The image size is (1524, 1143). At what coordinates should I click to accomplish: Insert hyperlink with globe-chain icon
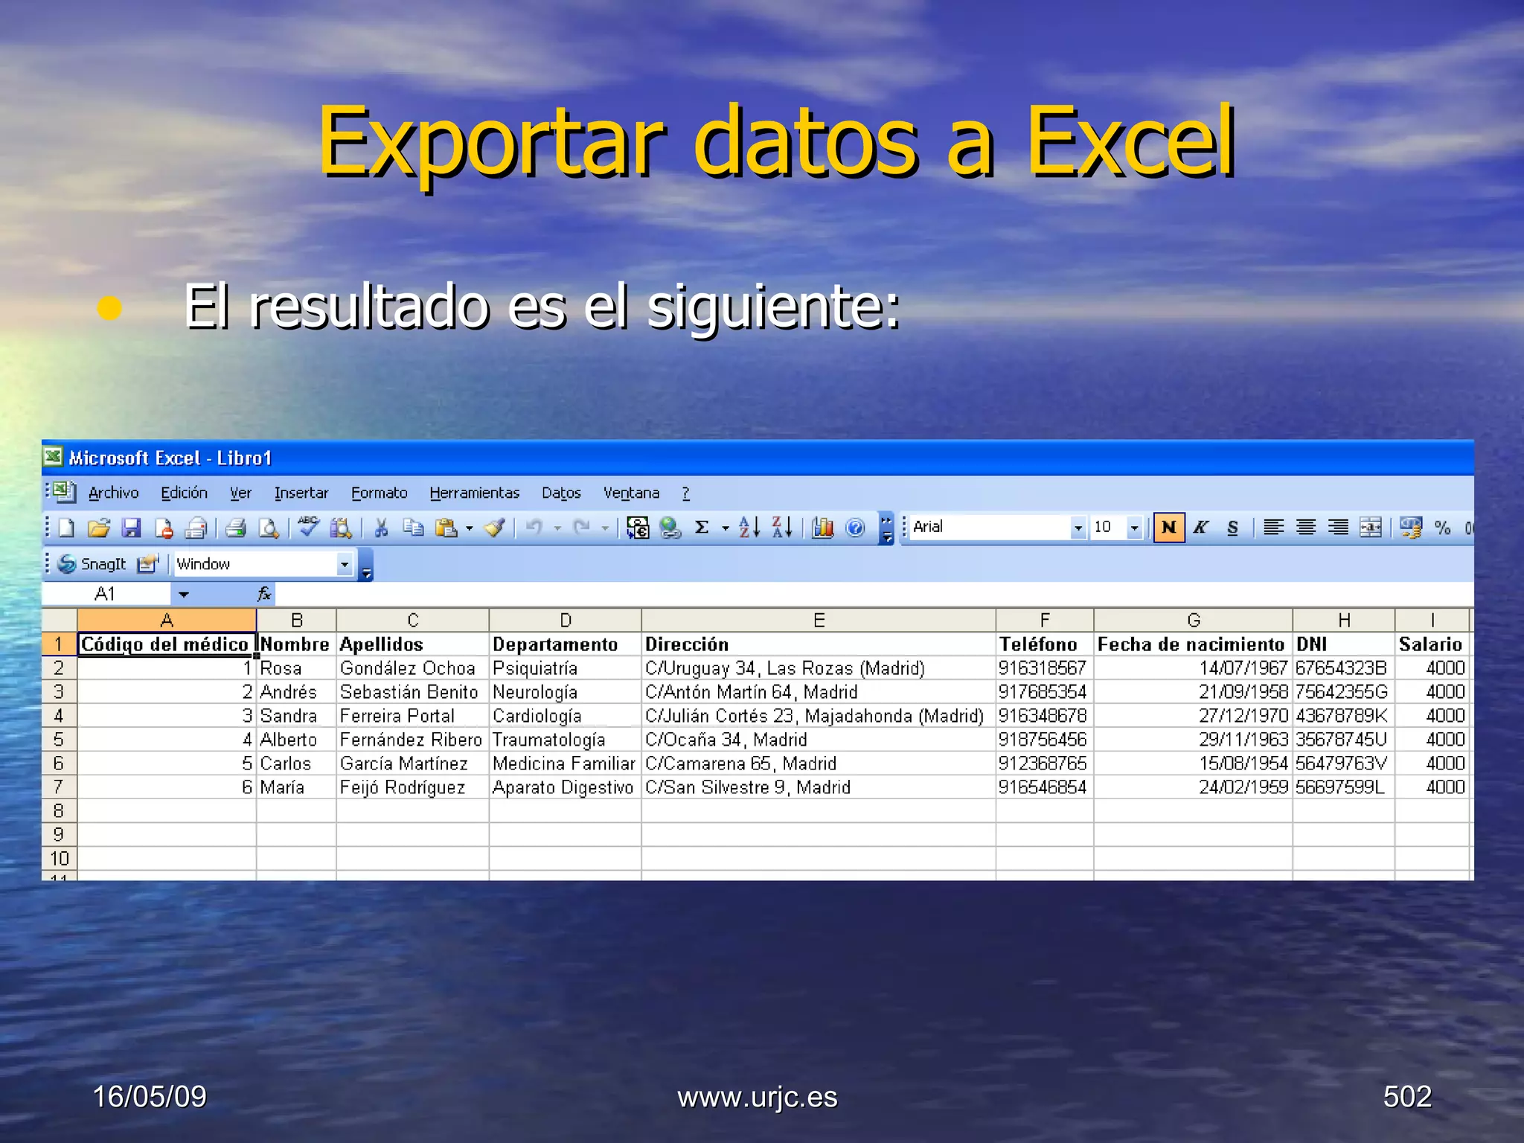click(670, 528)
